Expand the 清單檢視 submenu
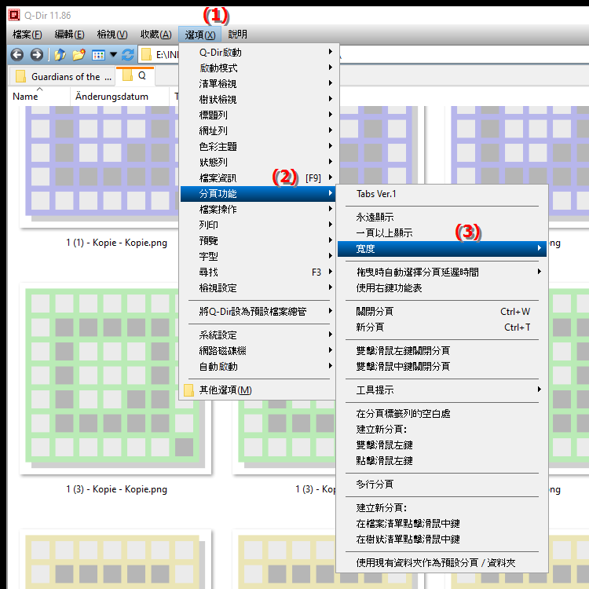The width and height of the screenshot is (589, 589). [x=258, y=84]
